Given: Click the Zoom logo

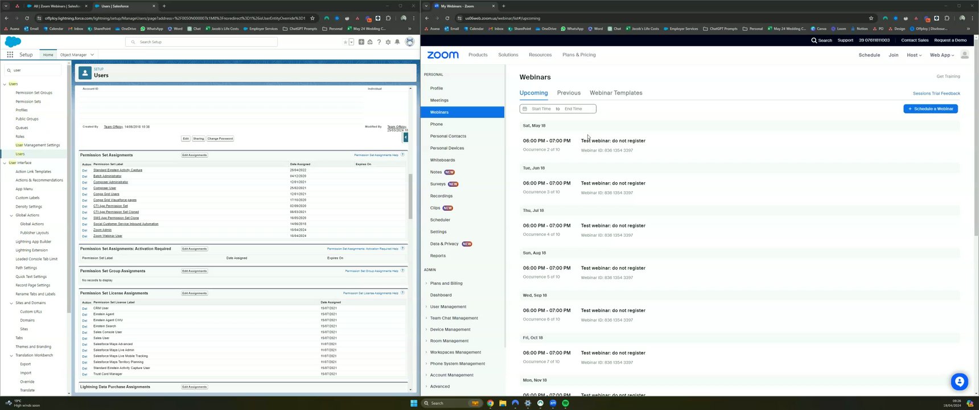Looking at the screenshot, I should tap(443, 55).
